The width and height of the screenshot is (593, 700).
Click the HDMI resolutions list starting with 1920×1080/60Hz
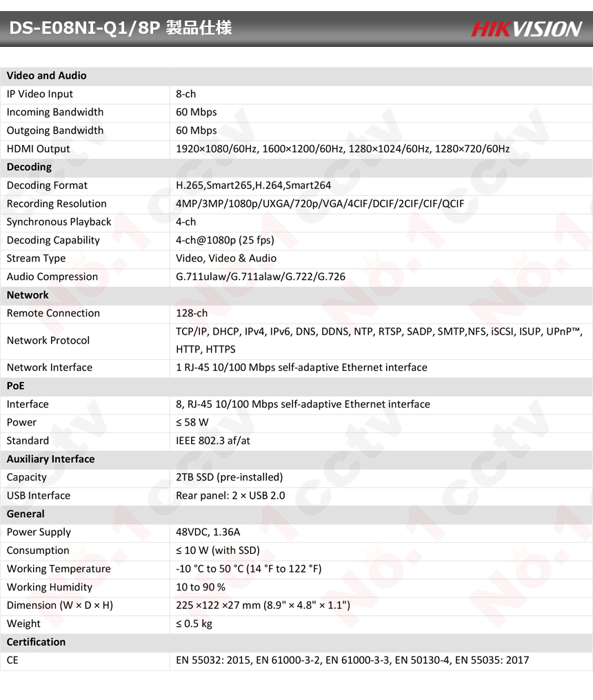tap(343, 149)
